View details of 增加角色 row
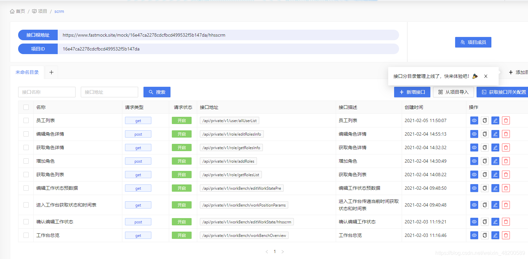 pos(474,161)
